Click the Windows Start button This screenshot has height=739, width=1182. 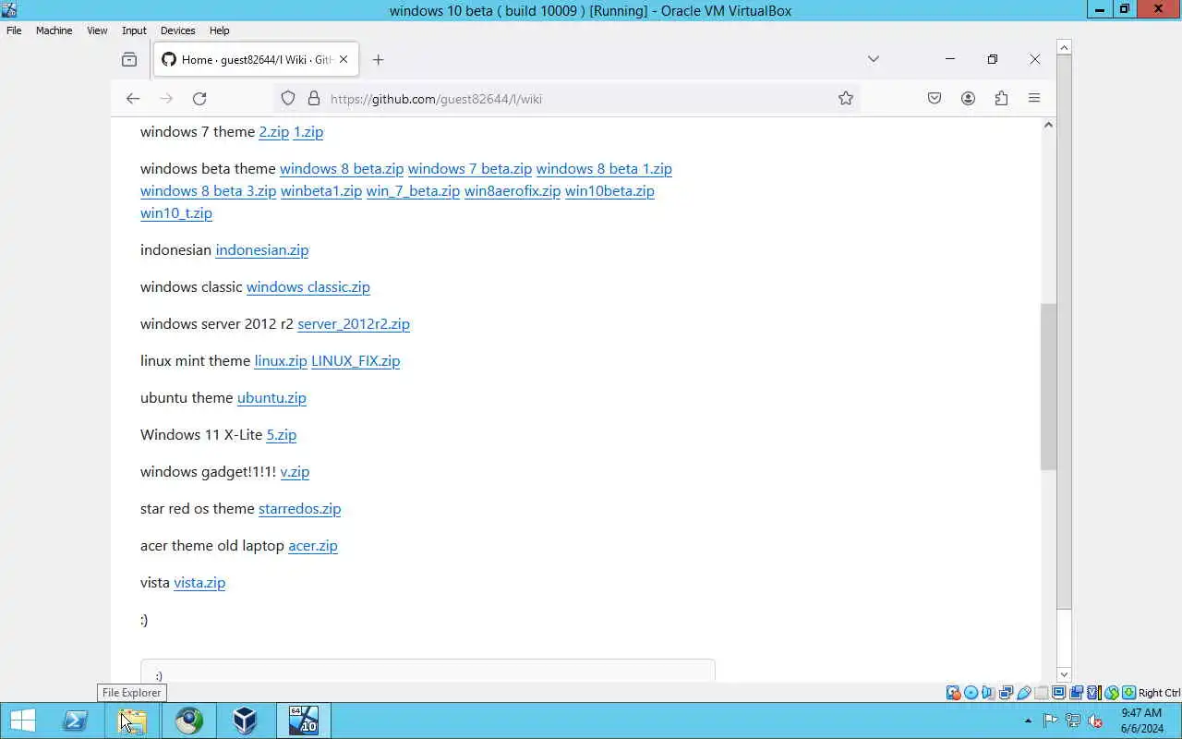pyautogui.click(x=22, y=721)
